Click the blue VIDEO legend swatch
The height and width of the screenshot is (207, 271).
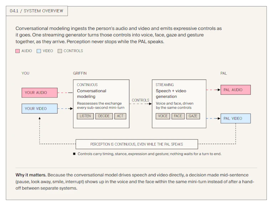pyautogui.click(x=39, y=51)
